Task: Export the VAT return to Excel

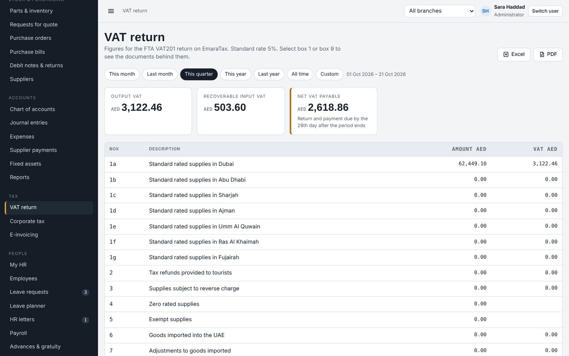Action: (x=514, y=55)
